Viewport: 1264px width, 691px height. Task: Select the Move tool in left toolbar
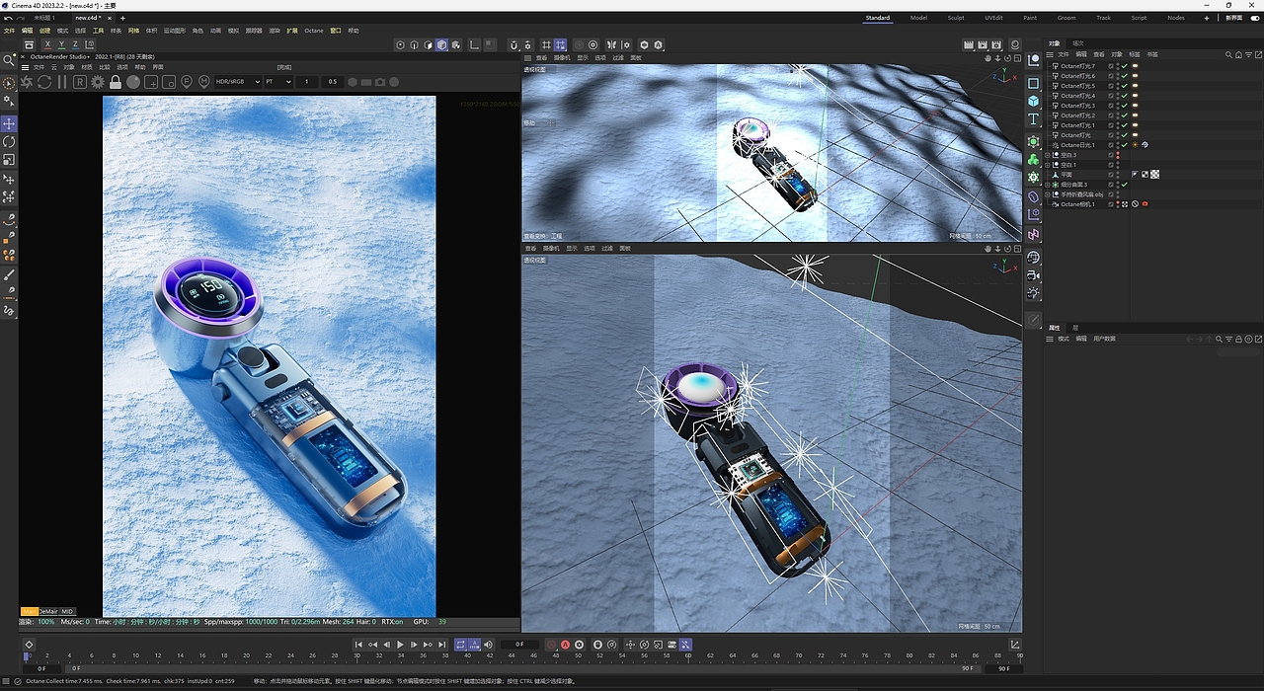9,122
